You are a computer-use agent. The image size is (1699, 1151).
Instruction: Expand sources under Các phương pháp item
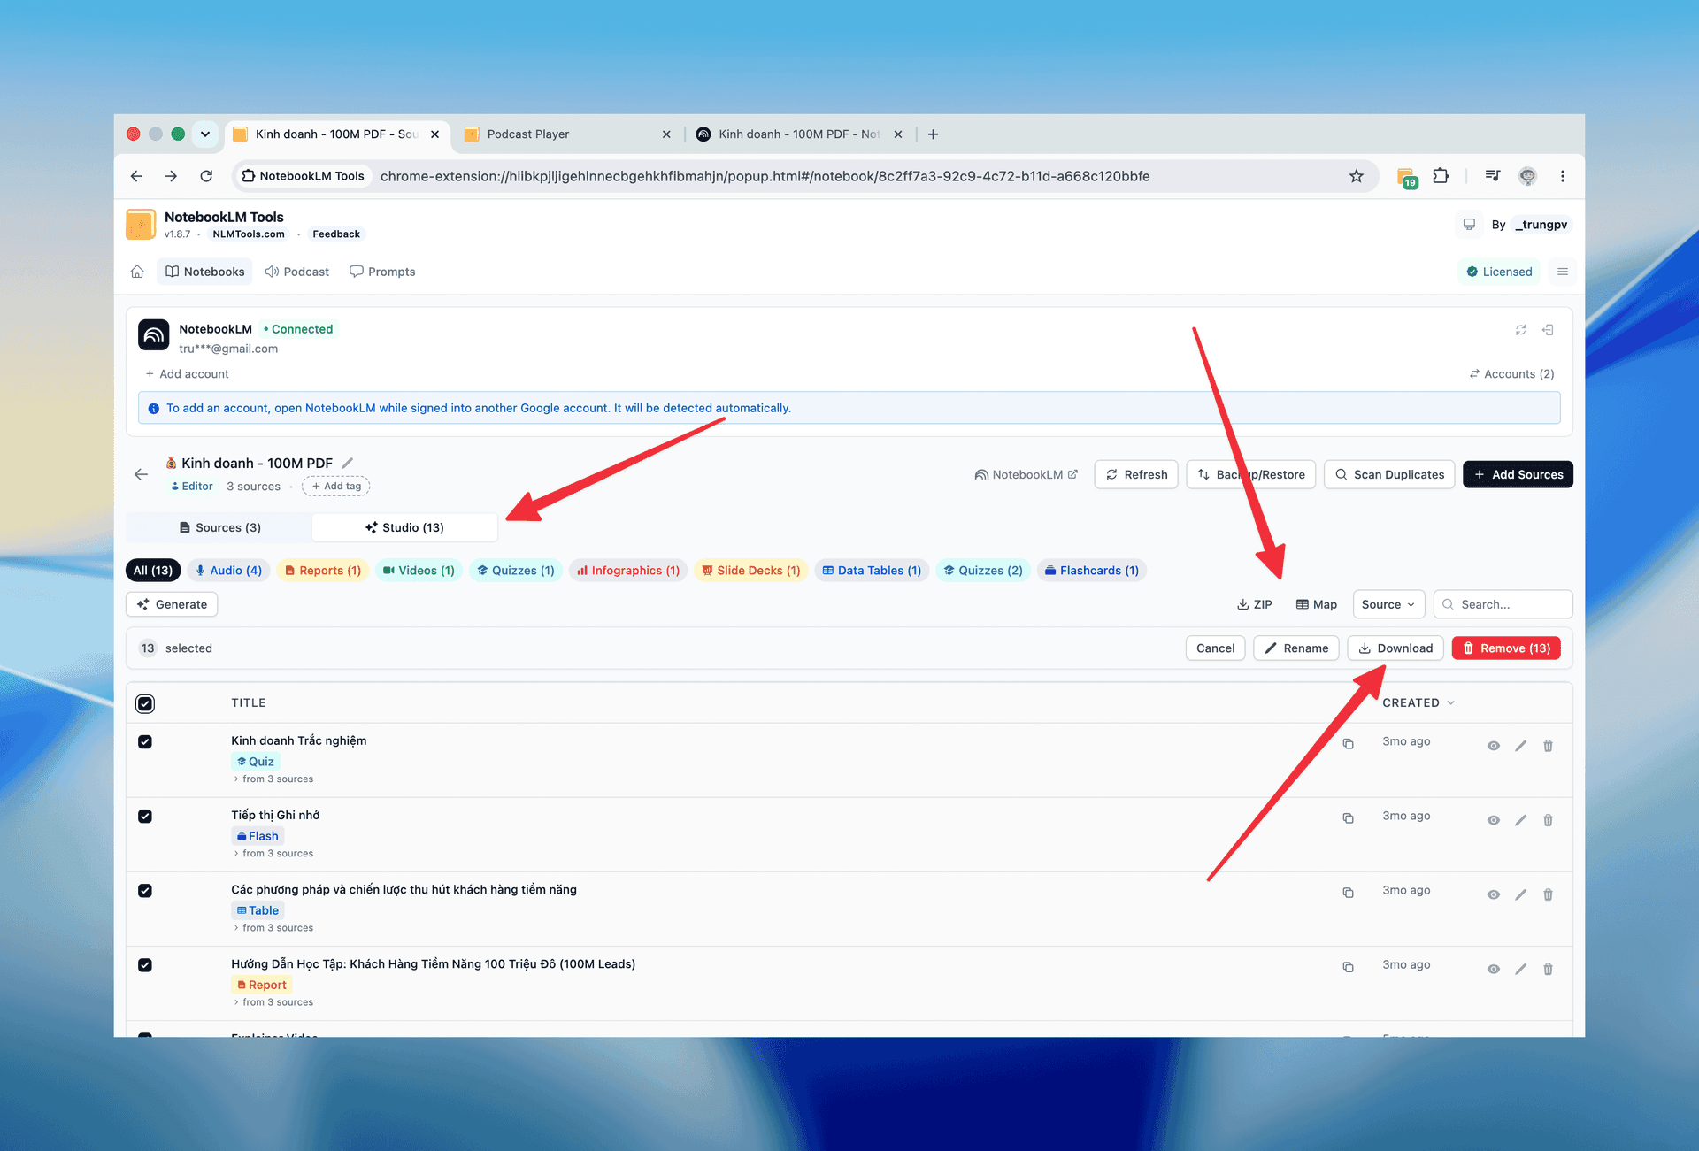273,928
